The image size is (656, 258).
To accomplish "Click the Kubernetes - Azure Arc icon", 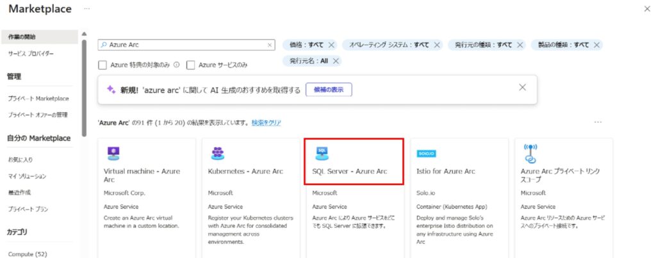I will [x=217, y=154].
